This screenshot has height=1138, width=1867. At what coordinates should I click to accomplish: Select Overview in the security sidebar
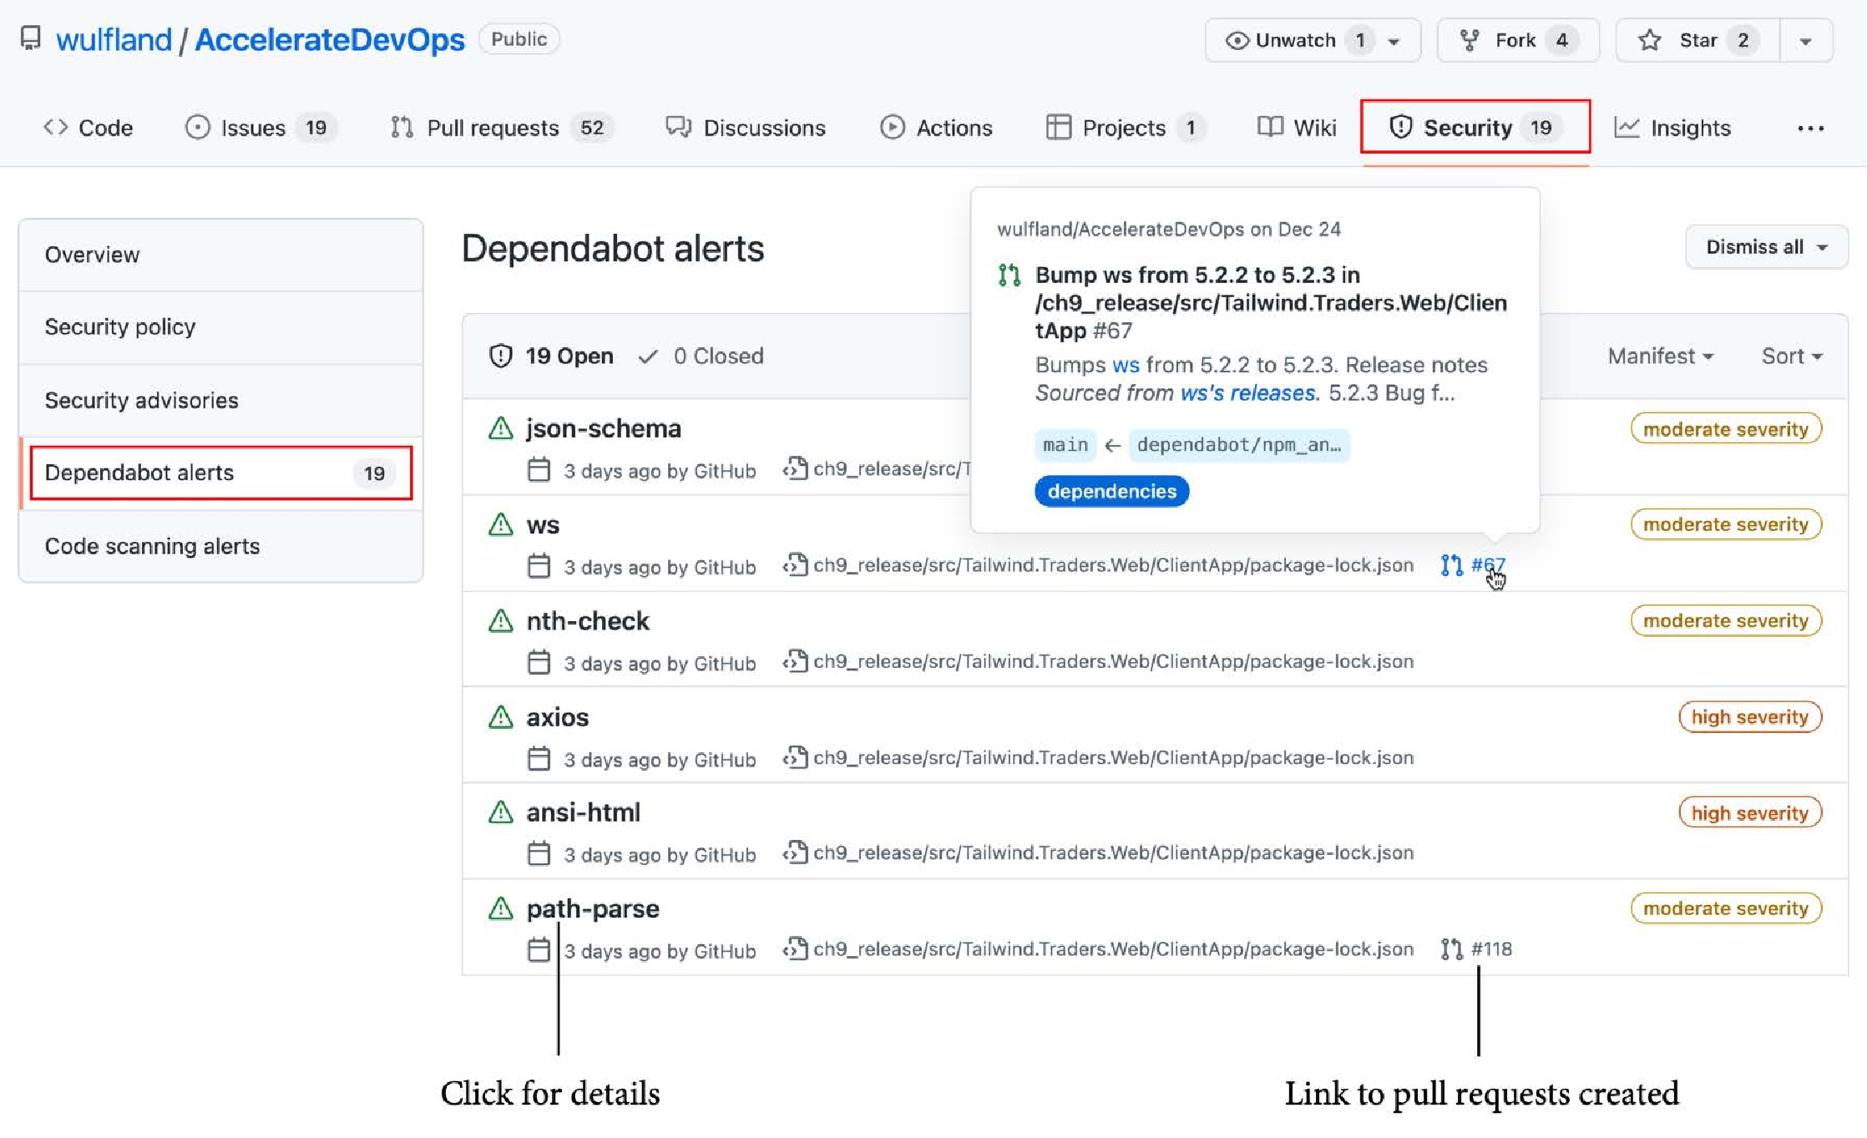click(x=220, y=255)
